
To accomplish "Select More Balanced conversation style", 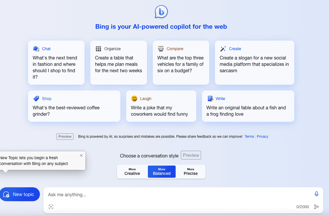I will pos(161,172).
